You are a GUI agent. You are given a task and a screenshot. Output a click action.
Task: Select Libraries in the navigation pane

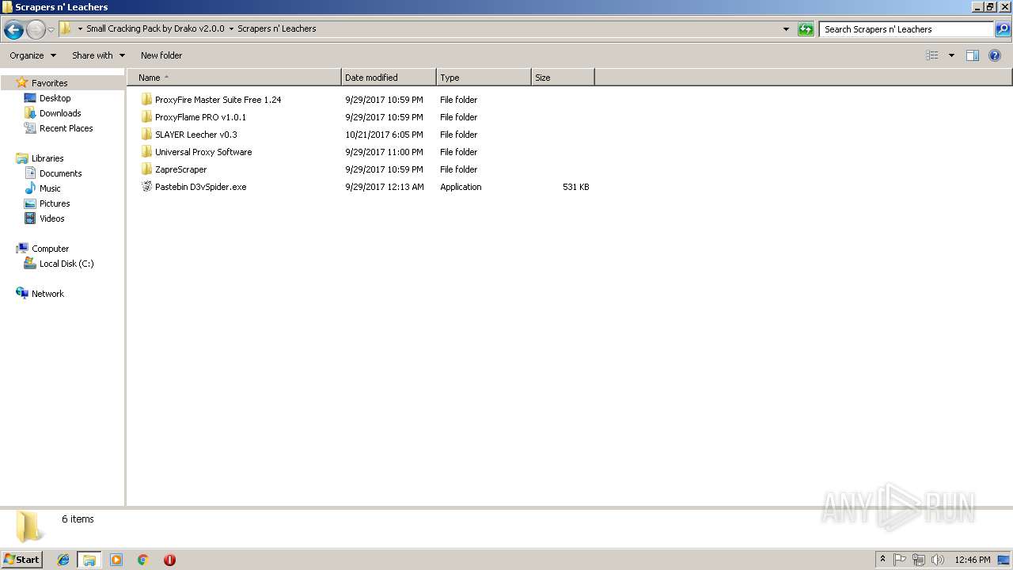(47, 158)
